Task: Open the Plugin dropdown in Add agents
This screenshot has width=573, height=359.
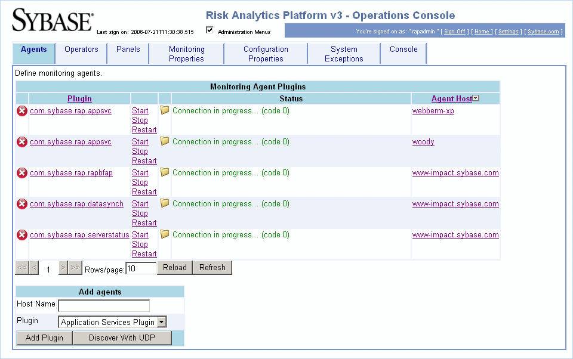Action: pos(162,322)
